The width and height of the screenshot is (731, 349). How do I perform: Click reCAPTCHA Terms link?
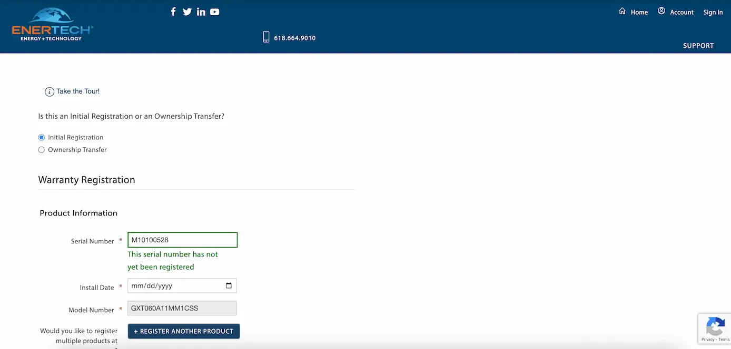pyautogui.click(x=724, y=340)
